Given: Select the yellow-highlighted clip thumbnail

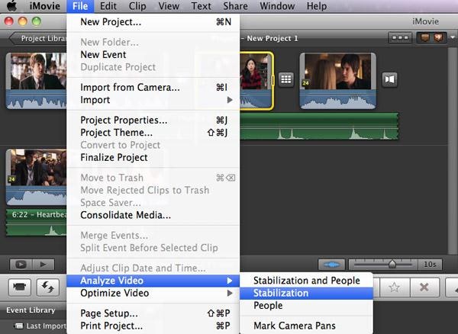Looking at the screenshot, I should point(256,80).
